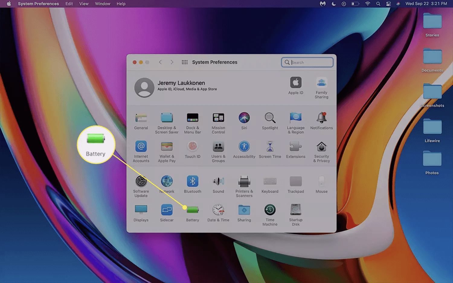
Task: Click the Siri icon in menu bar
Action: click(398, 4)
